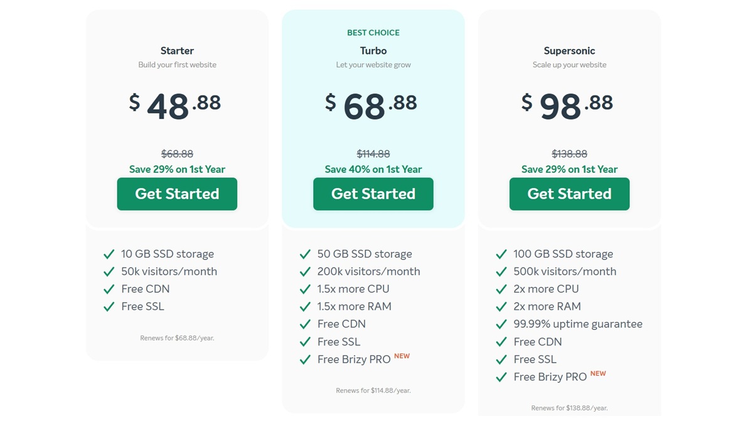Screen dimensions: 753x423
Task: Click the checkmark next to Free SSL in Supersonic
Action: (501, 359)
